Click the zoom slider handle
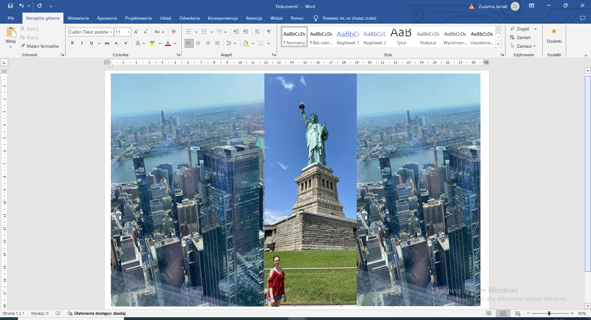This screenshot has width=591, height=320. [x=549, y=314]
